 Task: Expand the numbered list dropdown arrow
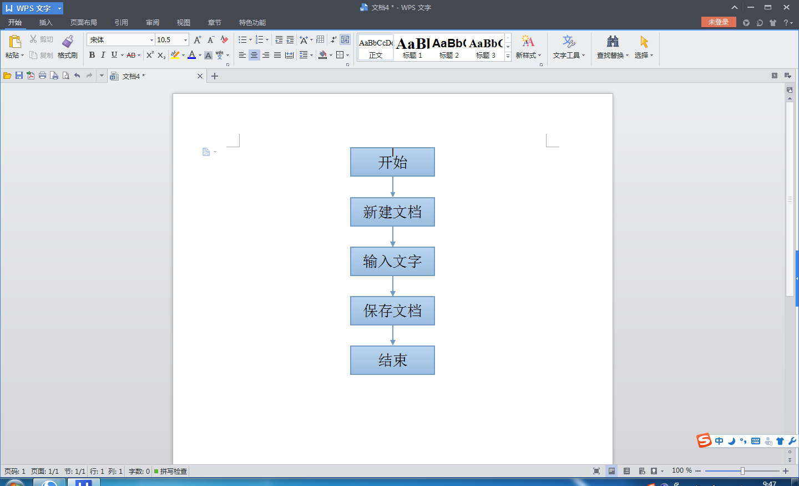click(x=267, y=40)
